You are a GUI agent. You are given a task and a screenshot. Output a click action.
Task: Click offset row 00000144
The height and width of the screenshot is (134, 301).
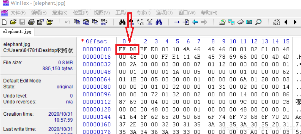pos(97,117)
